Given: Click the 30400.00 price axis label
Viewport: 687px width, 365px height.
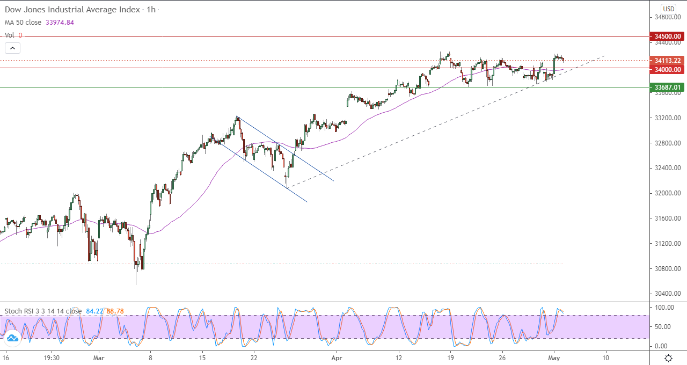Looking at the screenshot, I should 667,294.
